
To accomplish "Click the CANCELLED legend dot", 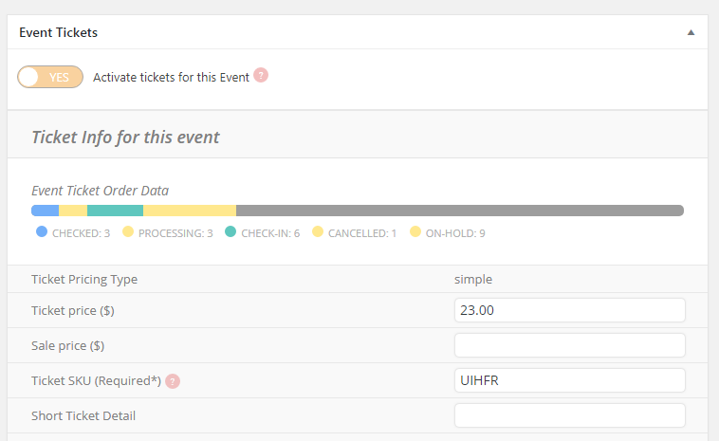I will (x=318, y=231).
